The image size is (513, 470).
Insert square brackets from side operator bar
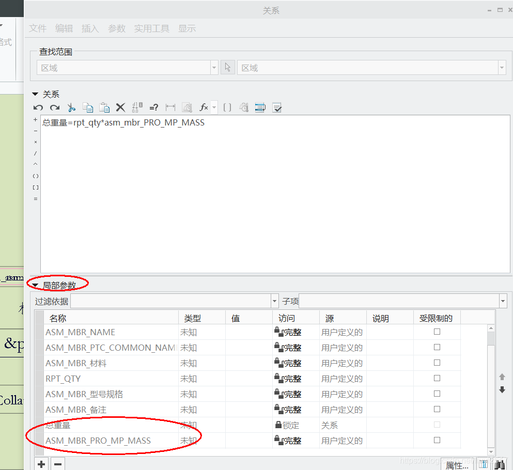tap(35, 187)
